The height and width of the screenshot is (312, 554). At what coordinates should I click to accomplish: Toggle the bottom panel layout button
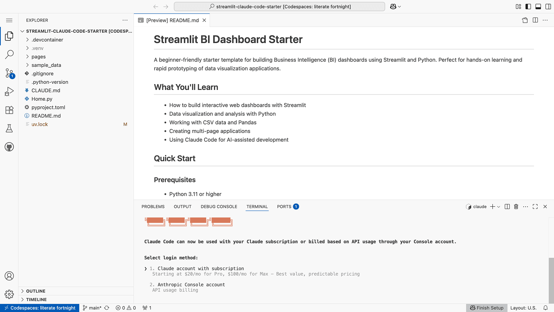tap(538, 7)
